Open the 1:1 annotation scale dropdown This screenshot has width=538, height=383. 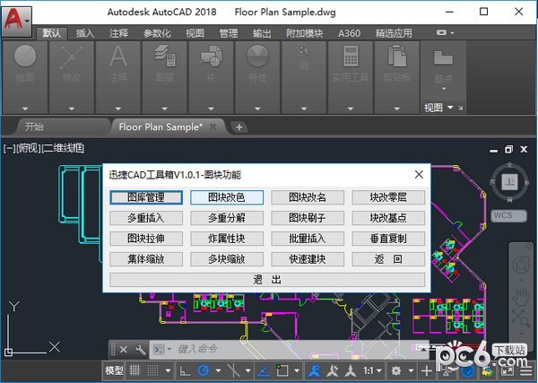pyautogui.click(x=373, y=370)
